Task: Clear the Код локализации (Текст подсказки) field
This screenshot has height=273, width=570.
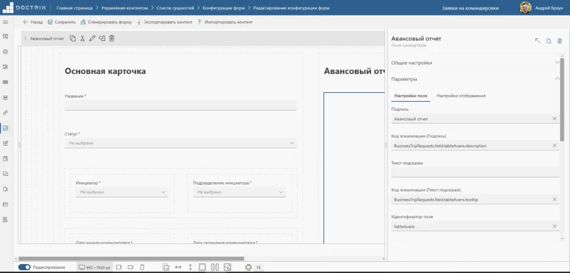Action: [555, 199]
